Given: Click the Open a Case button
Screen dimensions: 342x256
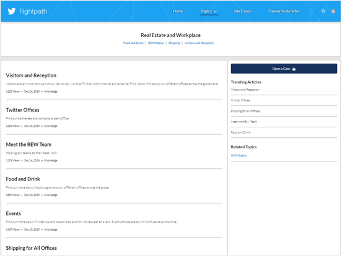Looking at the screenshot, I should coord(284,69).
